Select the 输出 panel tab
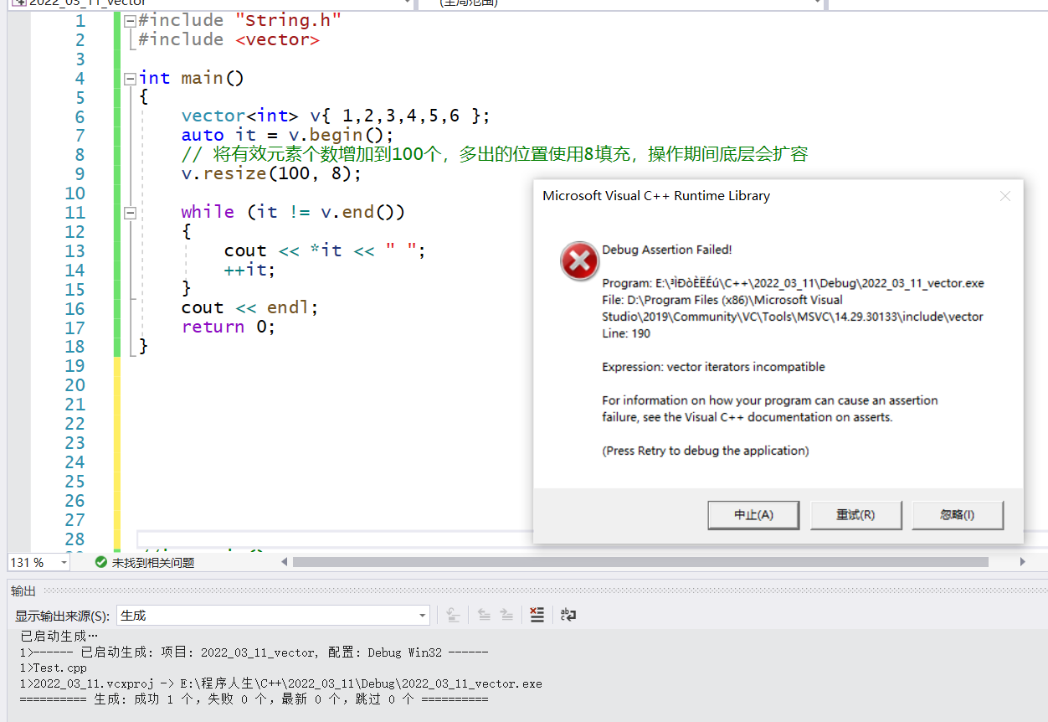The width and height of the screenshot is (1048, 722). click(x=23, y=590)
